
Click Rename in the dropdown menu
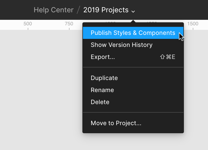click(x=102, y=90)
